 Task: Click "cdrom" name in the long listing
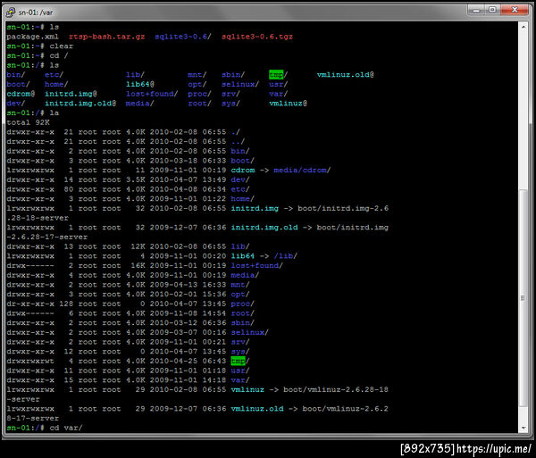click(243, 171)
